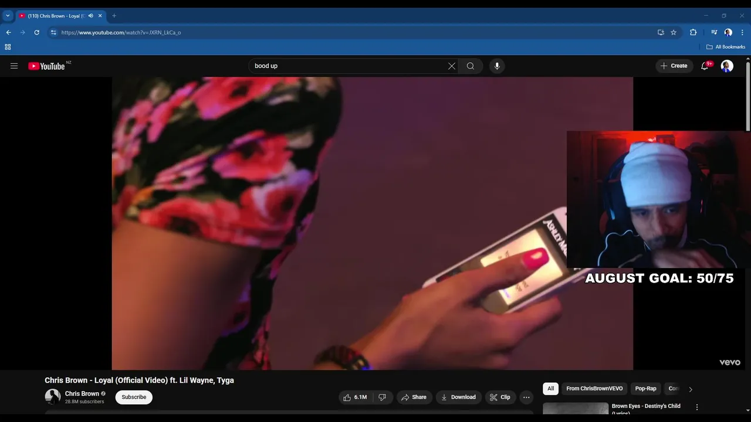
Task: Reload the page
Action: point(36,32)
